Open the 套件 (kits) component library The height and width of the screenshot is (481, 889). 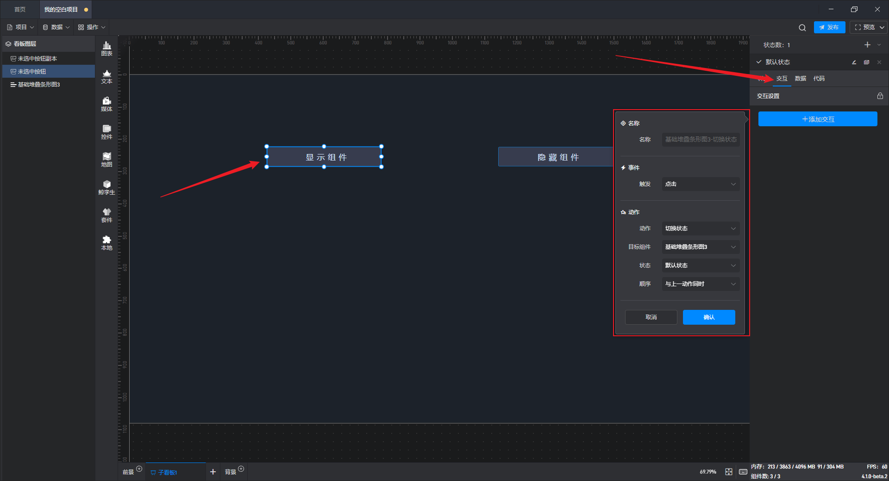(106, 215)
